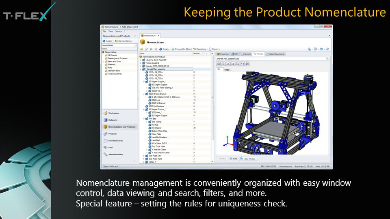Close the Nomenclature document tab

pos(158,36)
